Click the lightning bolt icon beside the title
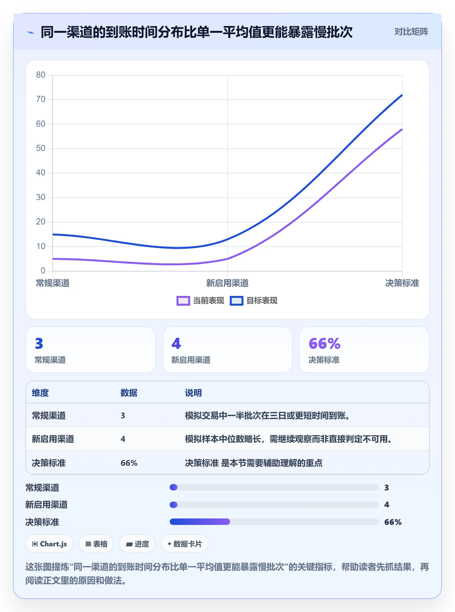Screen dimensions: 455x612 31,32
